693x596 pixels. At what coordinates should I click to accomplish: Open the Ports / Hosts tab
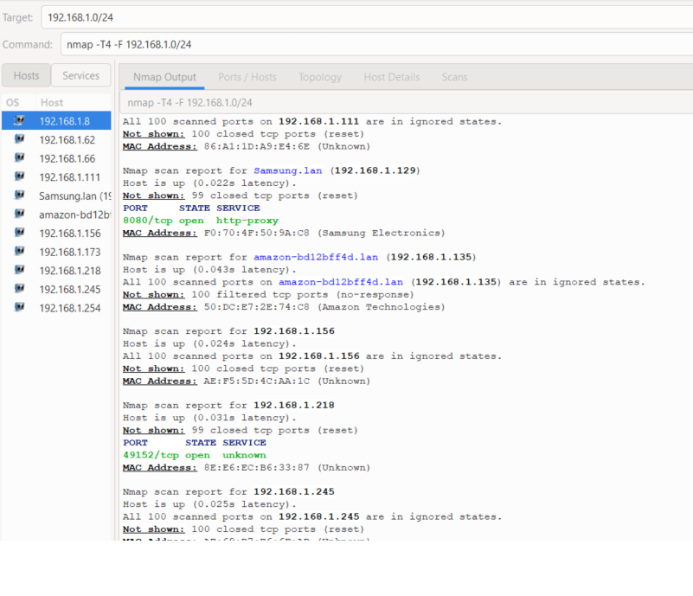pyautogui.click(x=247, y=77)
